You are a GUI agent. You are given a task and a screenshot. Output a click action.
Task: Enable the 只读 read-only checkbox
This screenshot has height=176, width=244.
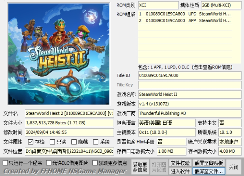click(52, 142)
